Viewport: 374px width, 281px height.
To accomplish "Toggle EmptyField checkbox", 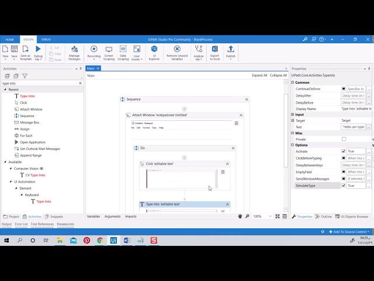I will [x=344, y=172].
